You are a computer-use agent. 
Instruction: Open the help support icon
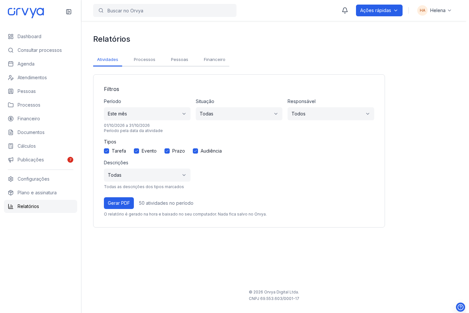[461, 307]
